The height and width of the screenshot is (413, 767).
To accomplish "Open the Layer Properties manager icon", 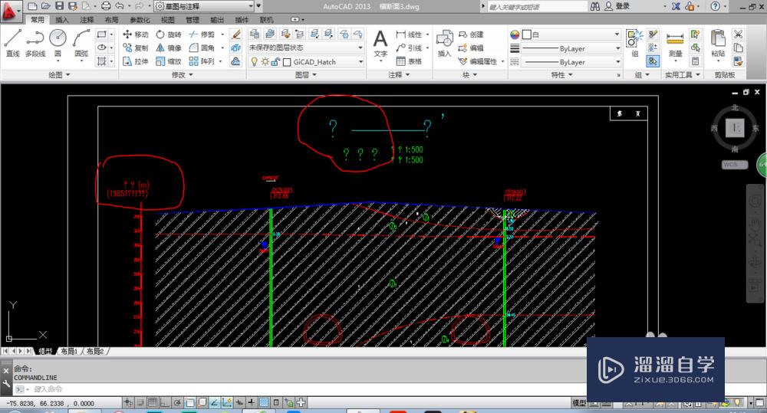I will click(255, 34).
